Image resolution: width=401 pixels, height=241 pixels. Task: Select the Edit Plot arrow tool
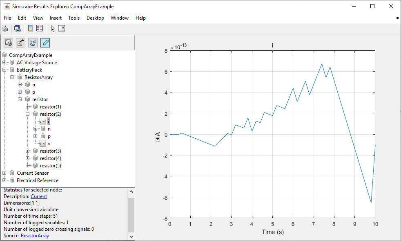52,28
